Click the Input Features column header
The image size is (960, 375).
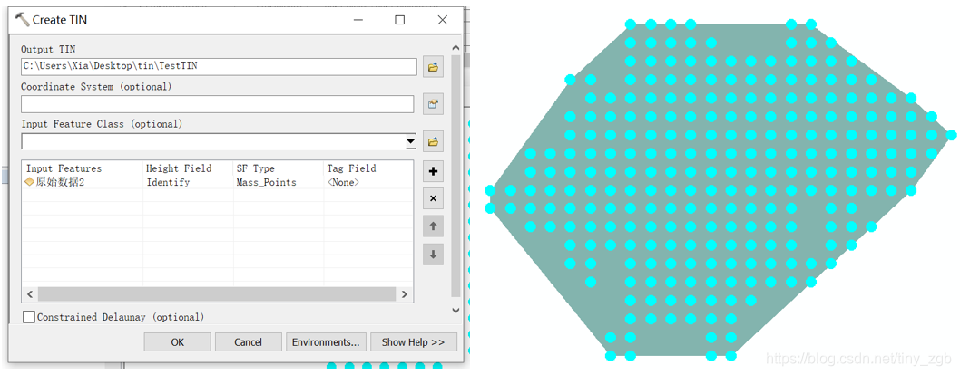point(83,168)
